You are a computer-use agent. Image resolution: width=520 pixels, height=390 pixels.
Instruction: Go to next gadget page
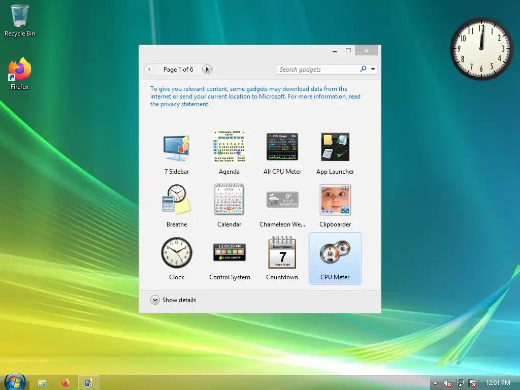(207, 69)
